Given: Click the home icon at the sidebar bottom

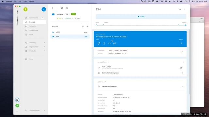Looking at the screenshot, I should coord(17,100).
